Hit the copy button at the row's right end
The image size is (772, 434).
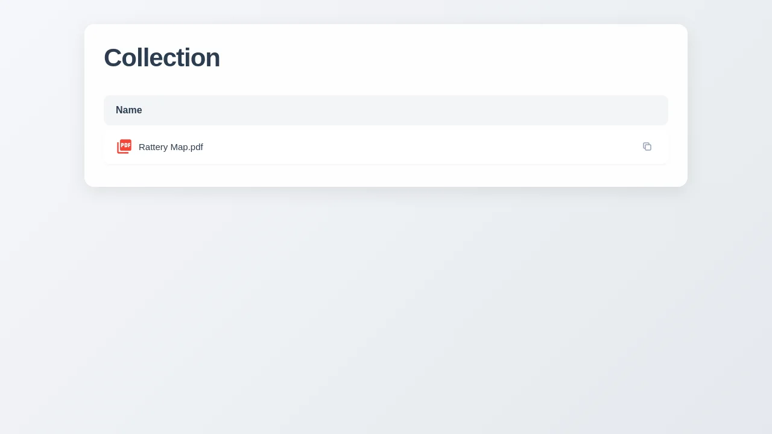coord(647,146)
